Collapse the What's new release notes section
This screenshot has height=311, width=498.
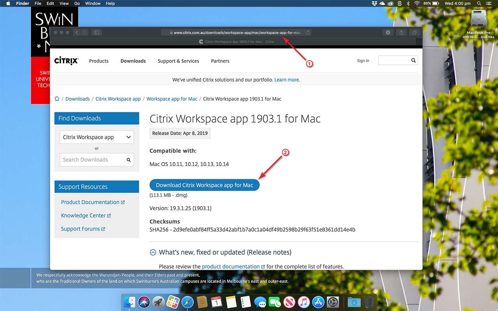tap(153, 252)
